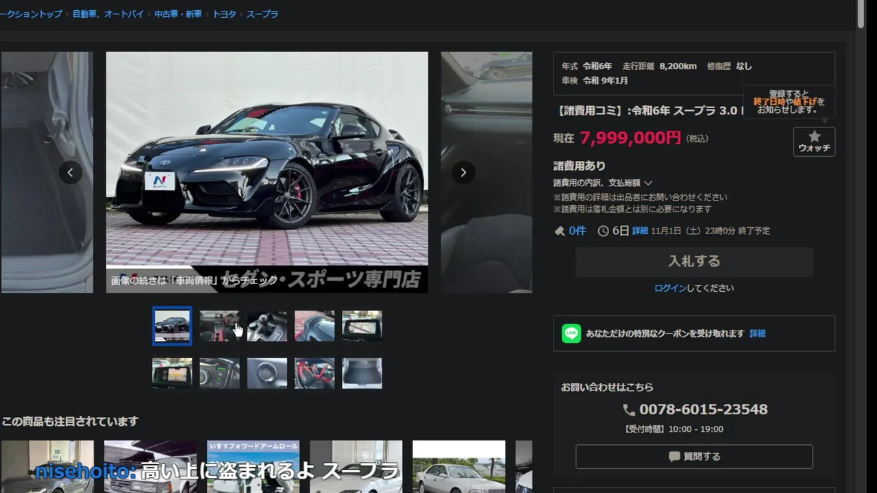877x493 pixels.
Task: Go to the 中古車・新車 breadcrumb
Action: (178, 14)
